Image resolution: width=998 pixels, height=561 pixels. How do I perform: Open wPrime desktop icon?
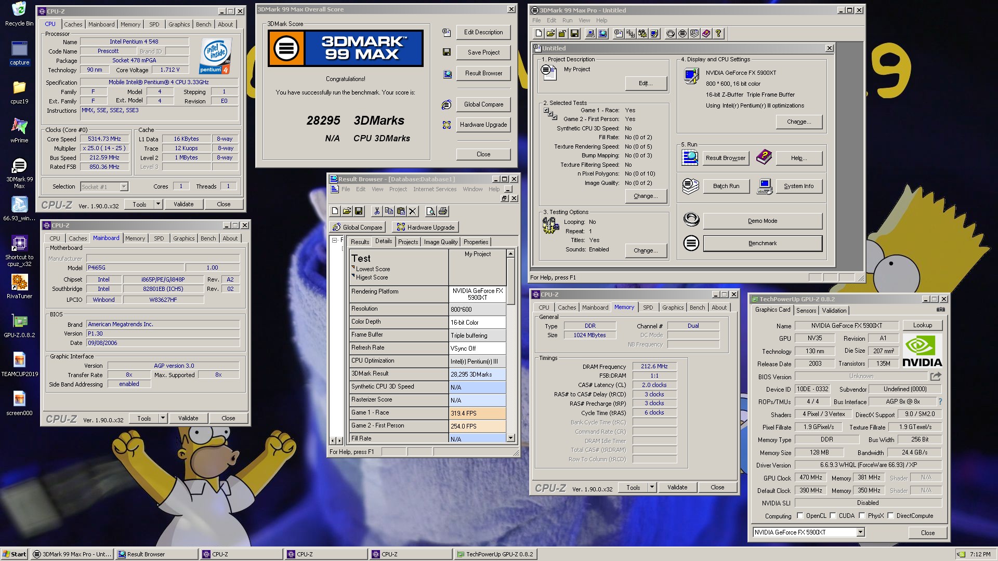19,130
